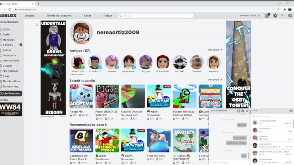The height and width of the screenshot is (165, 294).
Task: Focus the Buscar search field
Action: (x=156, y=16)
